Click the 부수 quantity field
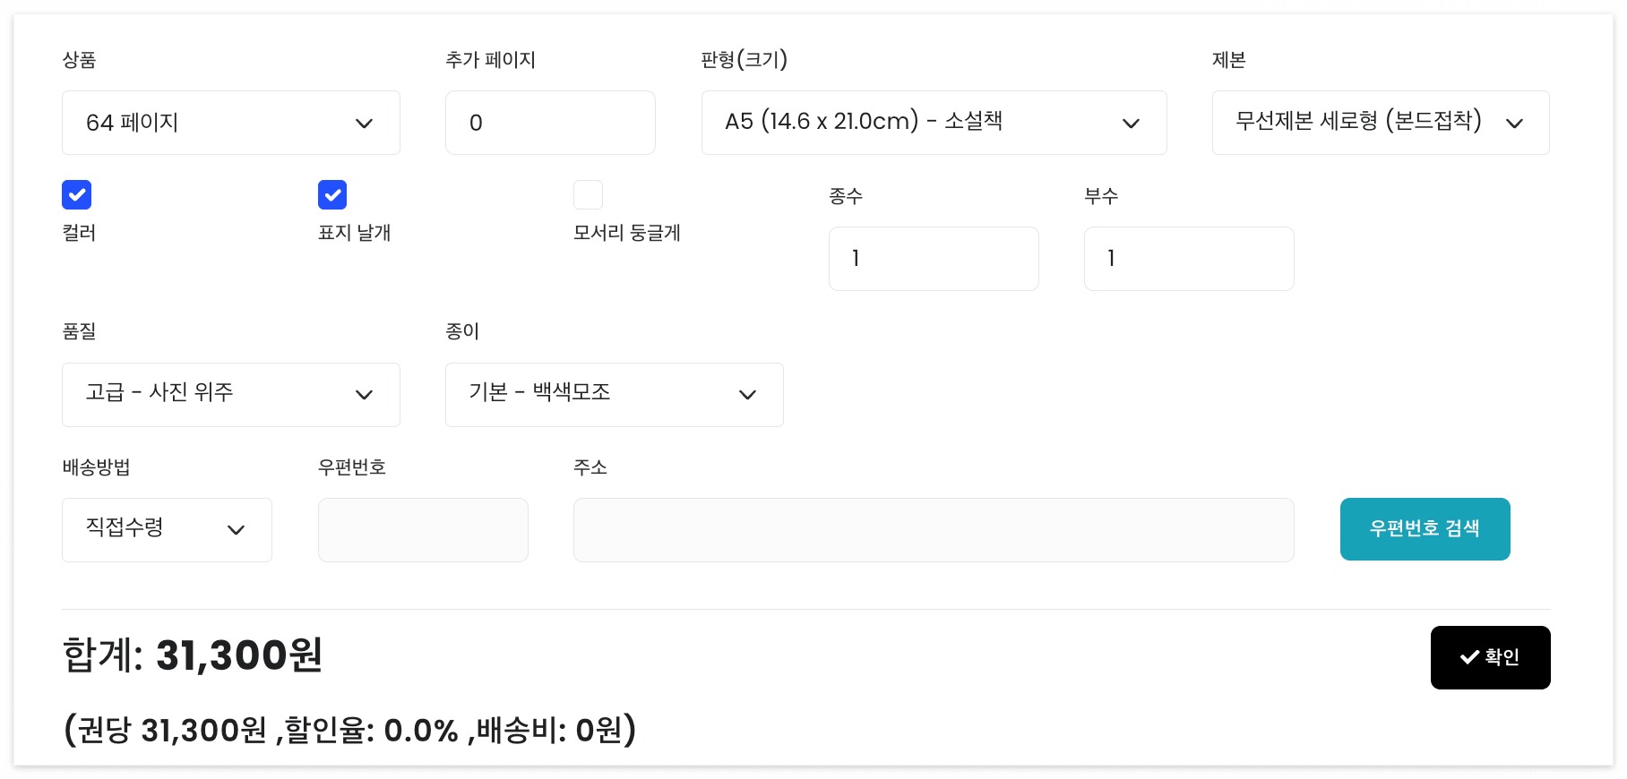 [1189, 259]
